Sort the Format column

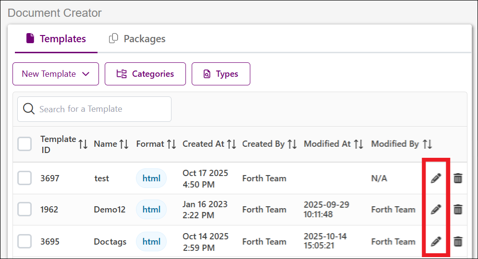pos(172,144)
